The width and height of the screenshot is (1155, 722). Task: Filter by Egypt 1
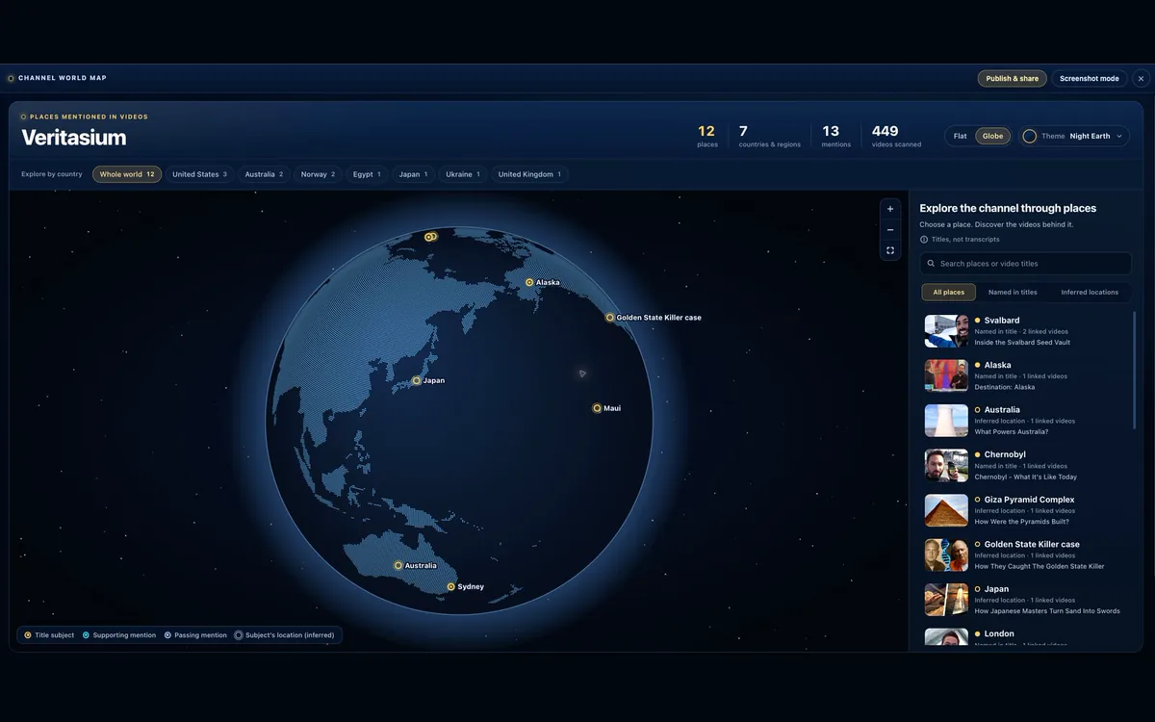367,174
